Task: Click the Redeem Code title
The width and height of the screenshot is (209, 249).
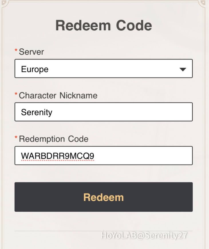Action: click(104, 25)
